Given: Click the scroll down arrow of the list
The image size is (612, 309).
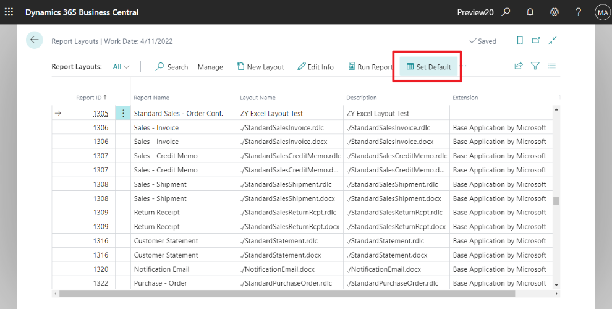Looking at the screenshot, I should point(556,285).
